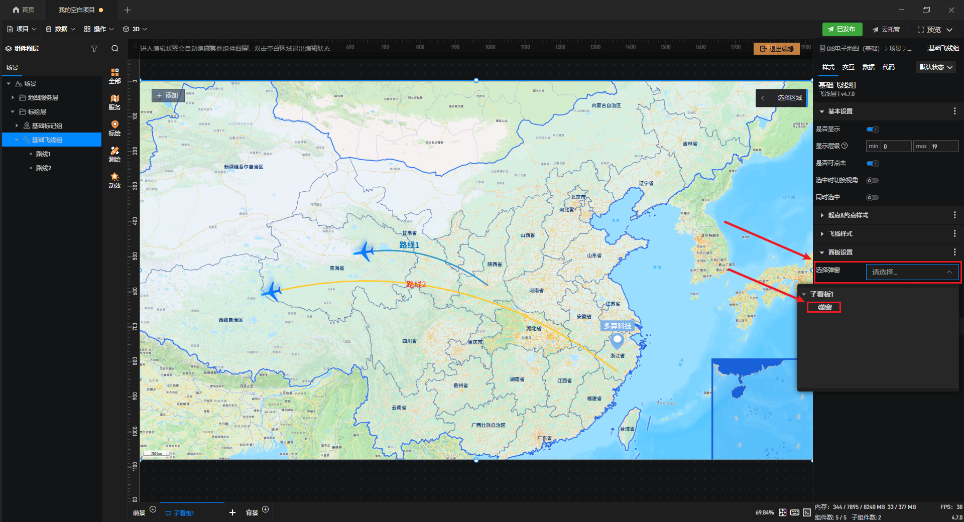The width and height of the screenshot is (964, 522).
Task: Open the 服务 map services icon
Action: (x=114, y=102)
